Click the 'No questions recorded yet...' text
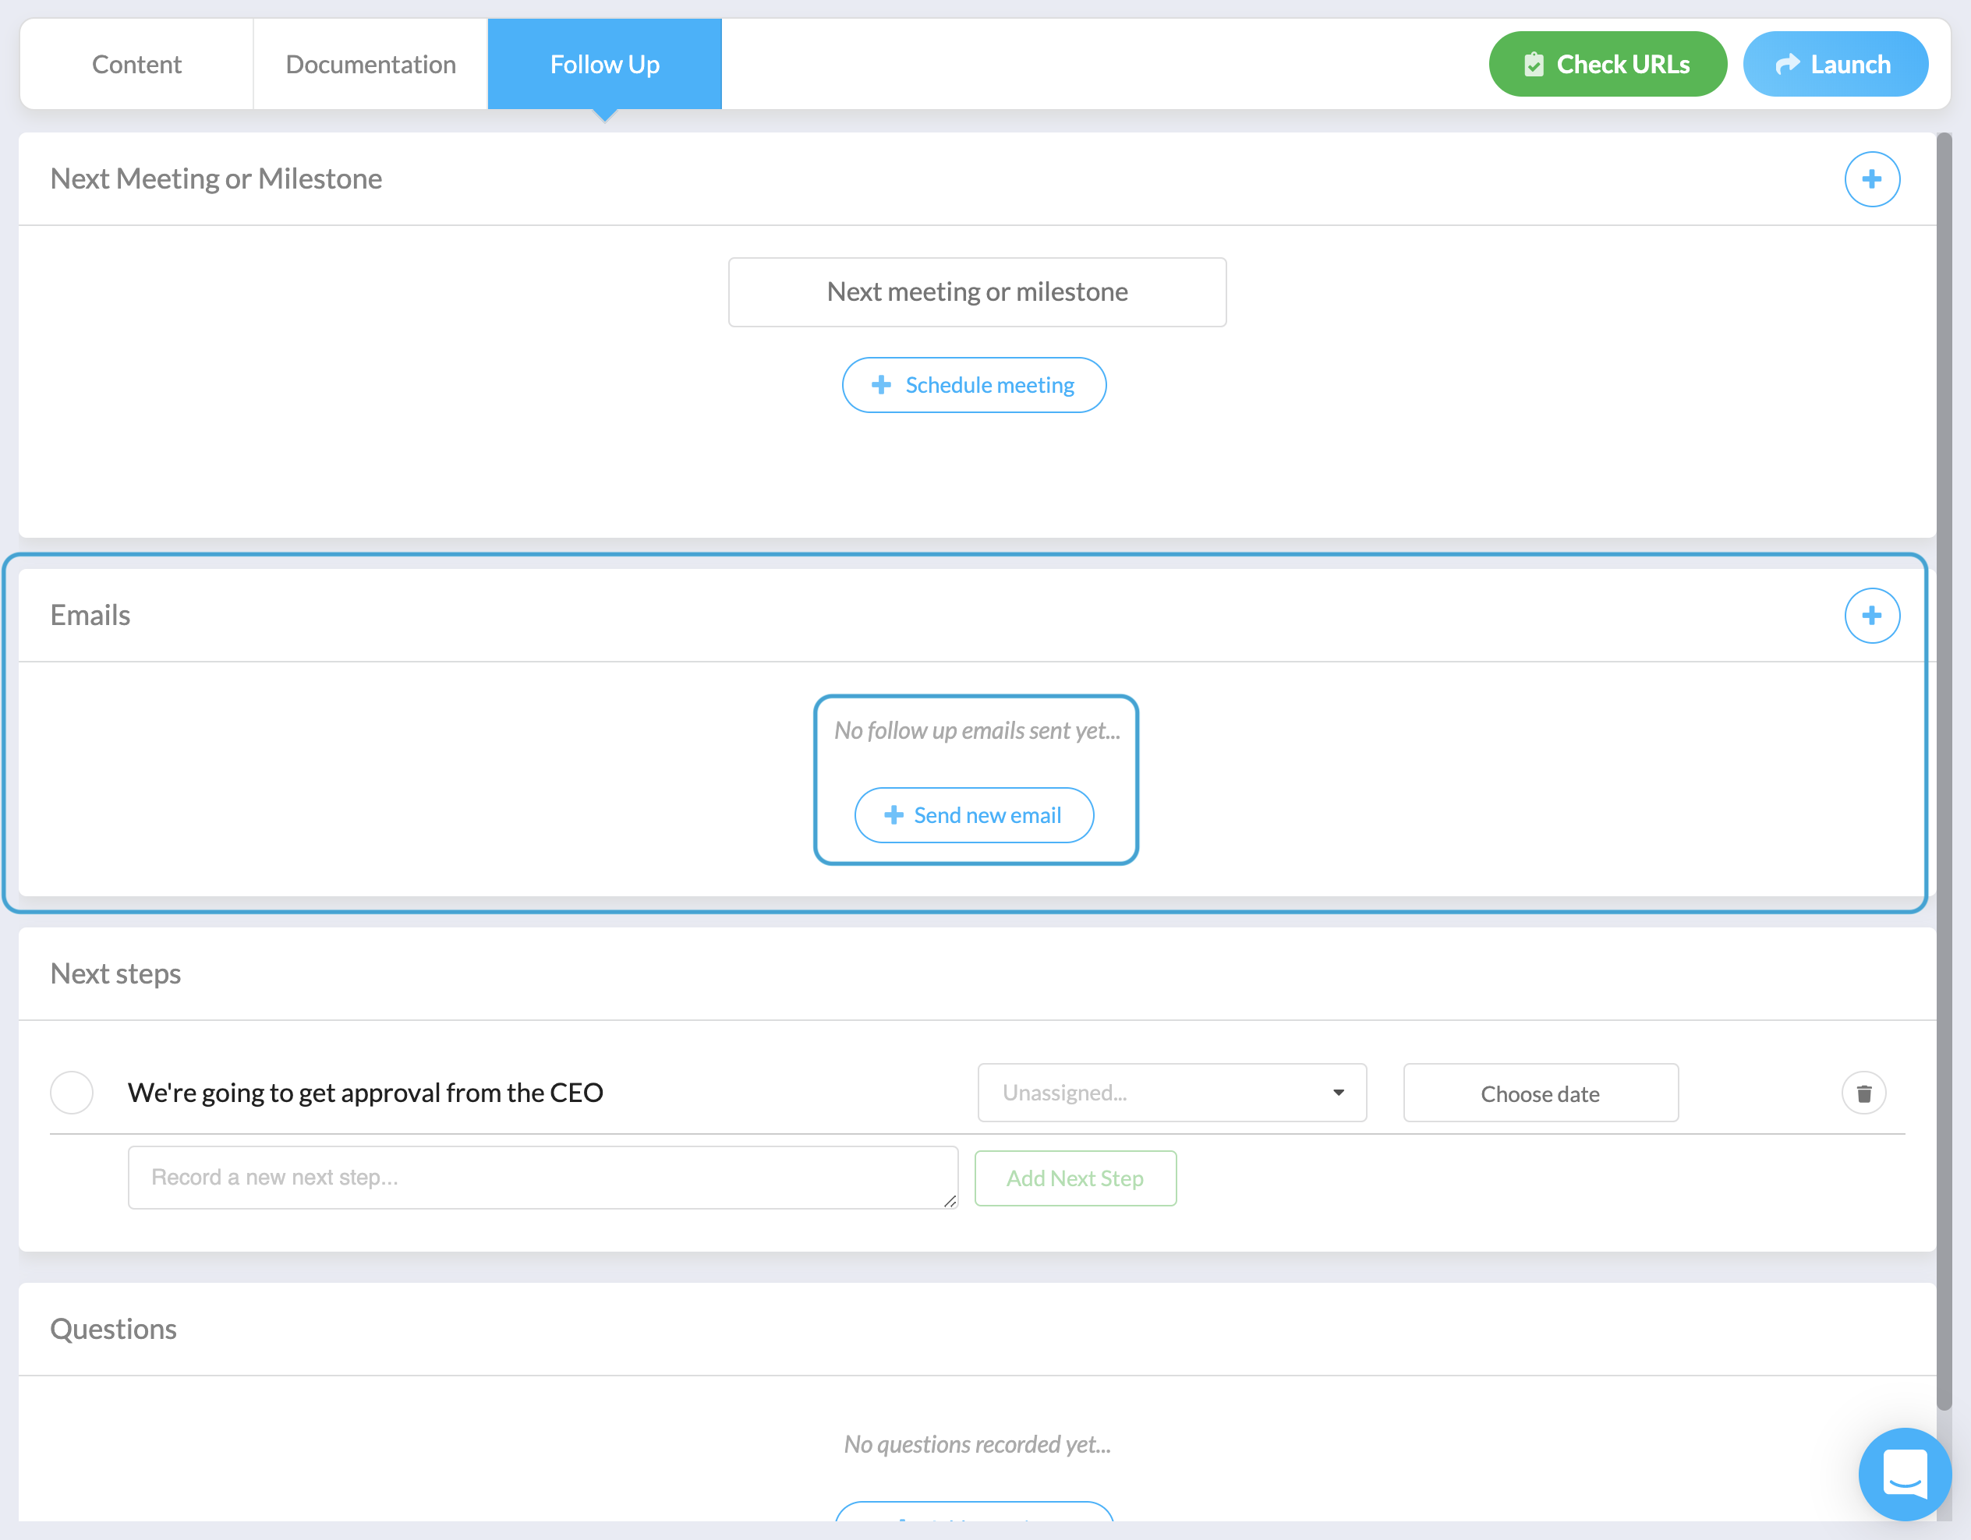Screen dimensions: 1971x1540 (976, 1444)
